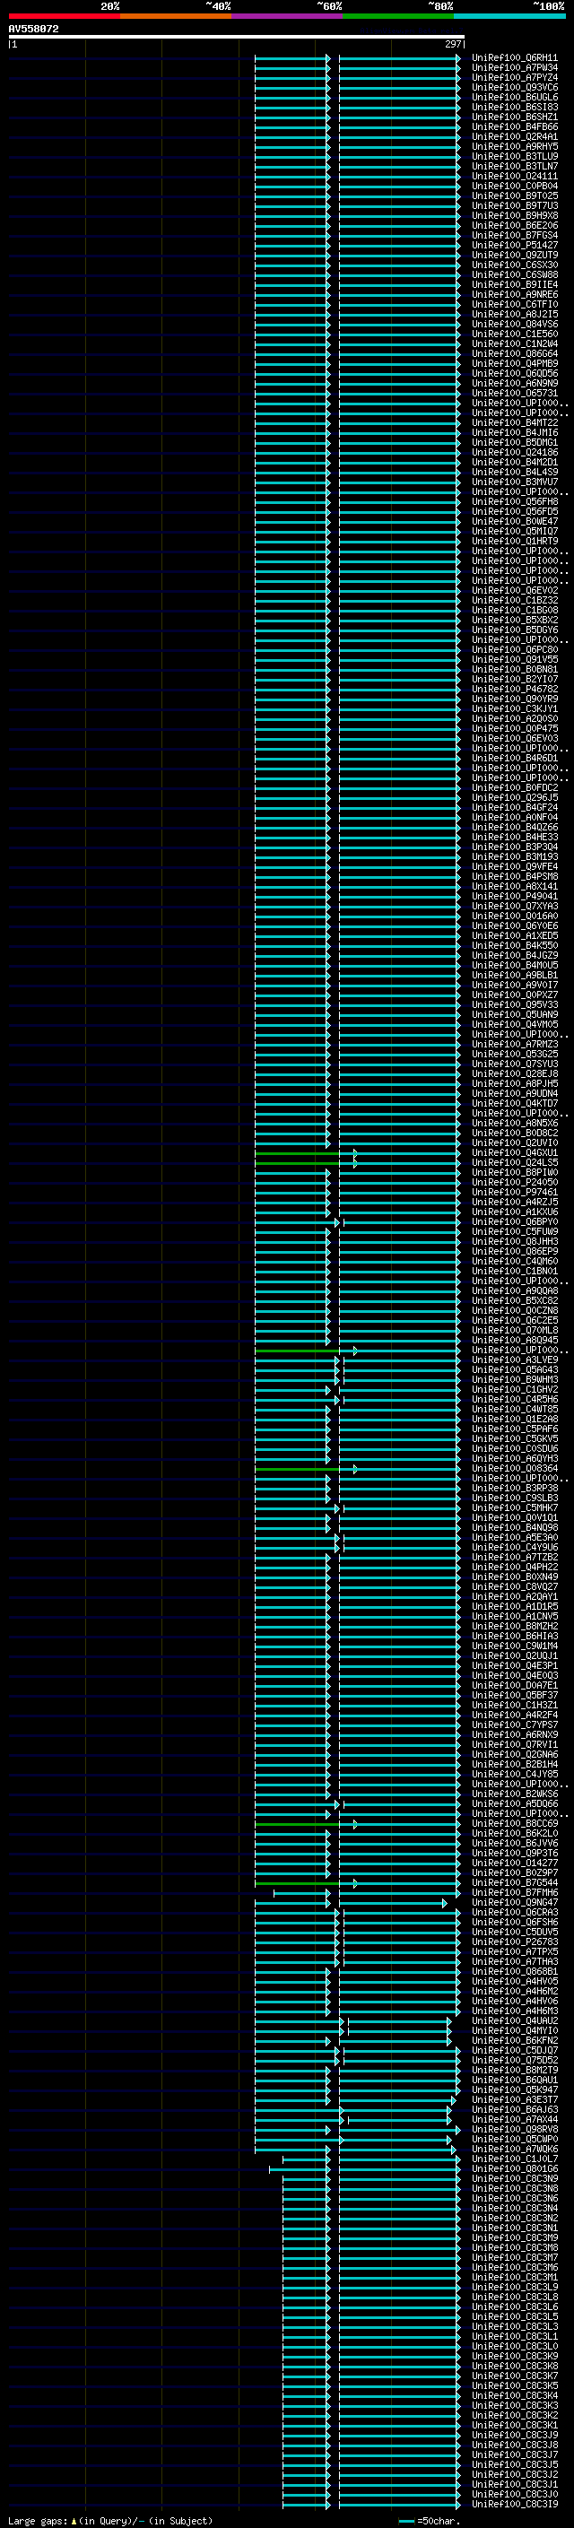Click the orange ~40% identity legend bar

coord(176,16)
